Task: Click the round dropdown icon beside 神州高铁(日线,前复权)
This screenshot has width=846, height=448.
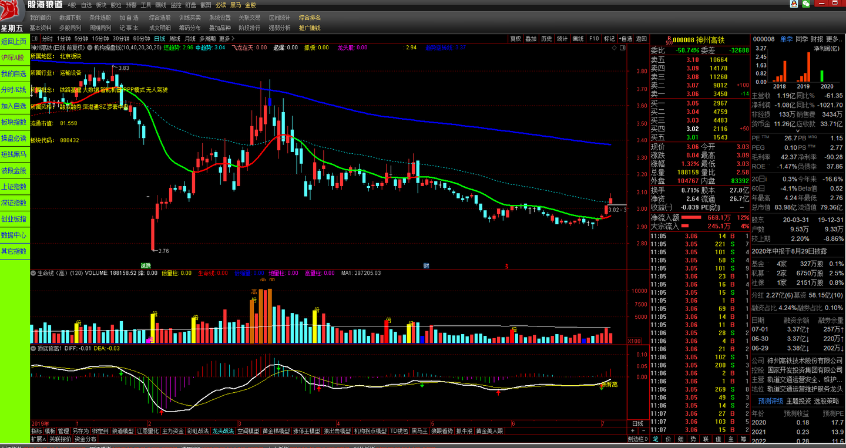Action: [x=89, y=48]
